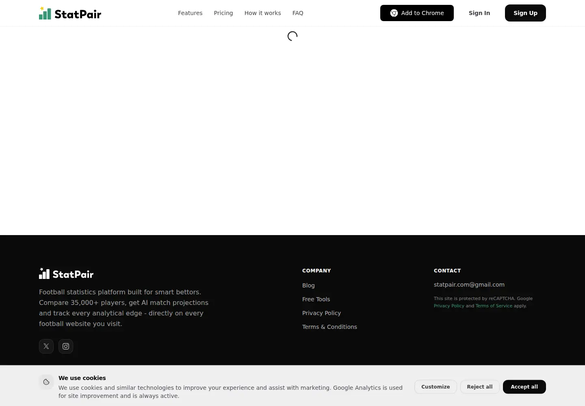Click the "We use cookies" heading text
Viewport: 585px width, 406px height.
click(82, 378)
